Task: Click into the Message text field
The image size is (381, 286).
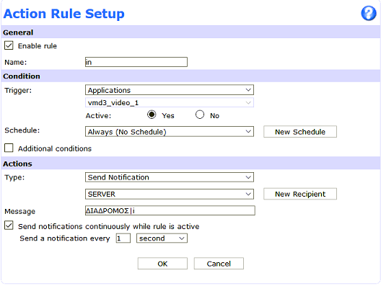Action: (x=170, y=210)
